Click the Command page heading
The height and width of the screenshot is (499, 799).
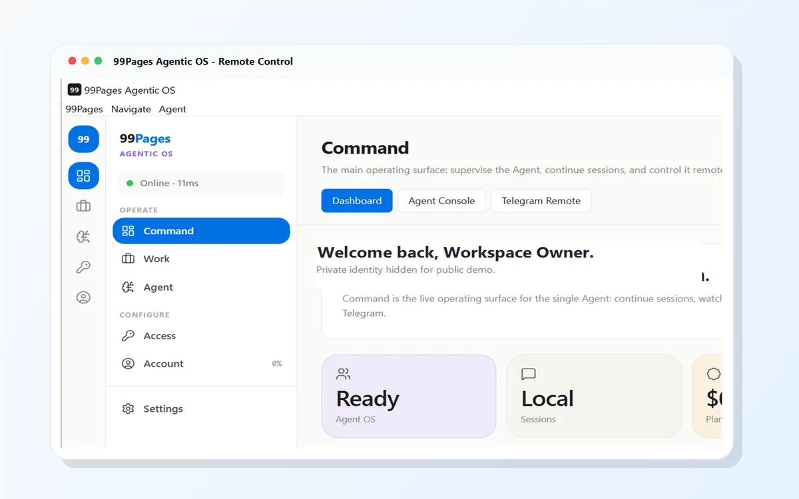pos(365,148)
